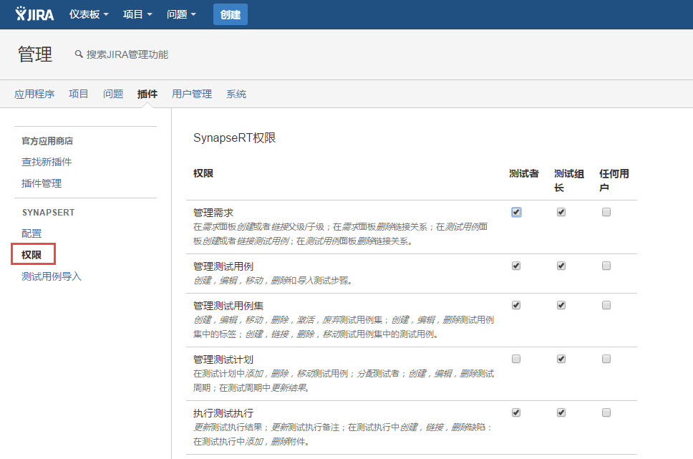Open 测试用例导入 in sidebar
The width and height of the screenshot is (693, 459).
click(52, 276)
